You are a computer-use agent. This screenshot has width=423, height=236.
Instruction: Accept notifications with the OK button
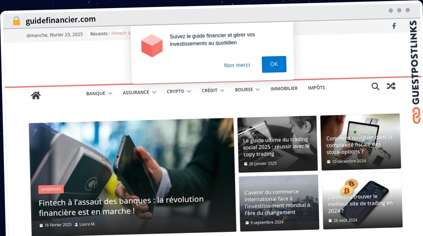click(274, 64)
